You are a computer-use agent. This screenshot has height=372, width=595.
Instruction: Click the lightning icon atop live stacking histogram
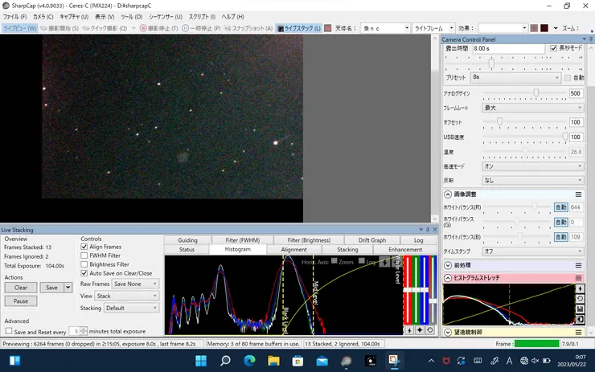click(x=384, y=262)
